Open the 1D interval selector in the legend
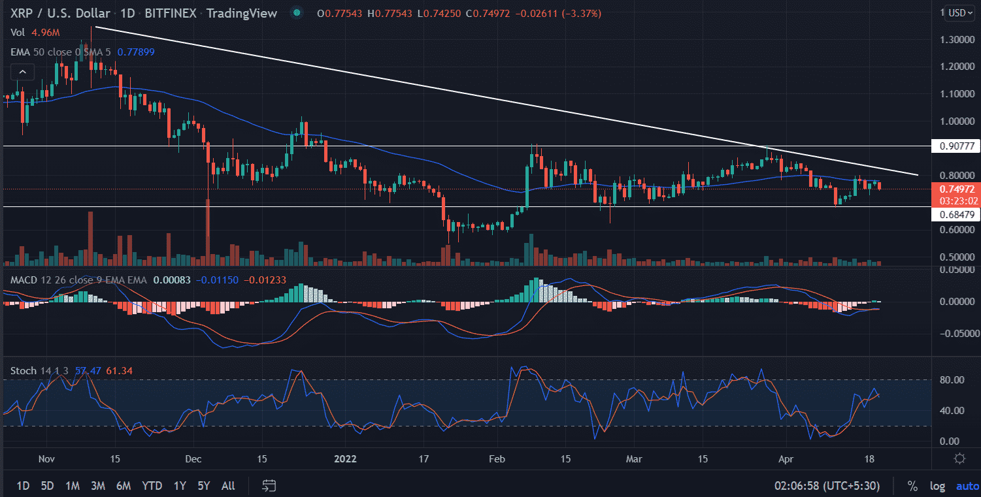Viewport: 981px width, 497px height. tap(128, 12)
